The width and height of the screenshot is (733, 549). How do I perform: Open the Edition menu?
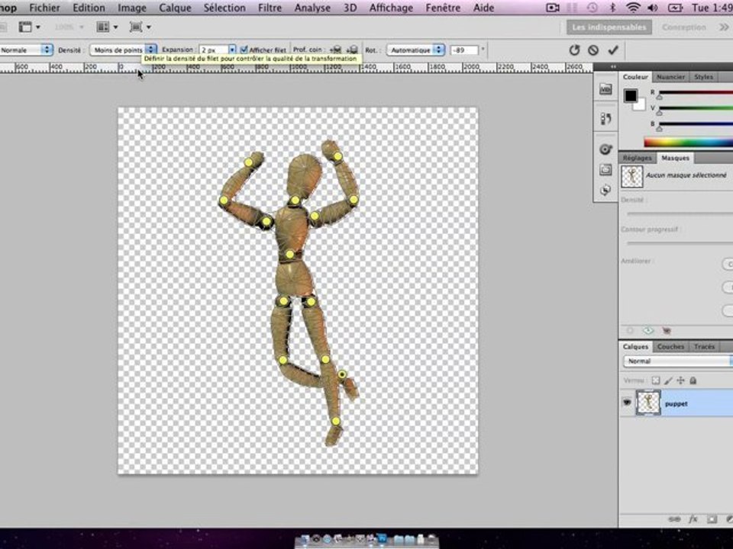pos(89,8)
